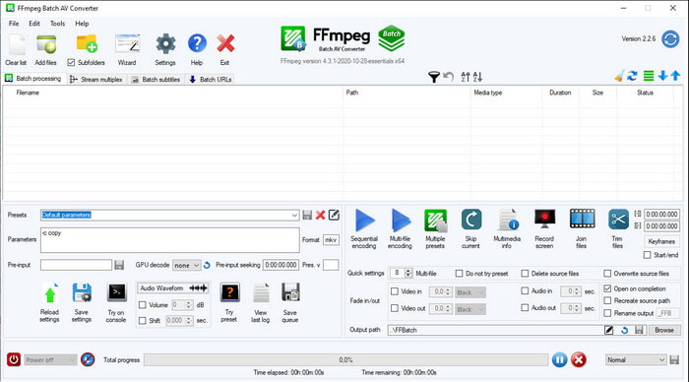Open Settings from the gear icon

point(165,44)
